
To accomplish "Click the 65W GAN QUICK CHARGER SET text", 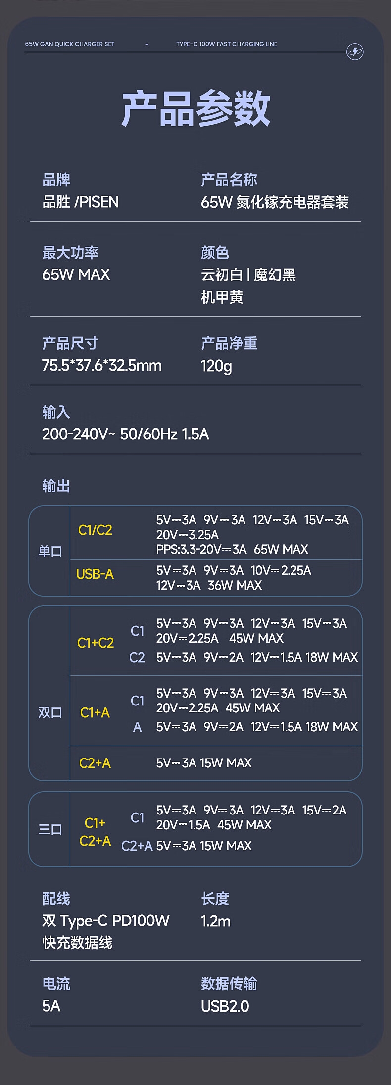I will (x=70, y=44).
